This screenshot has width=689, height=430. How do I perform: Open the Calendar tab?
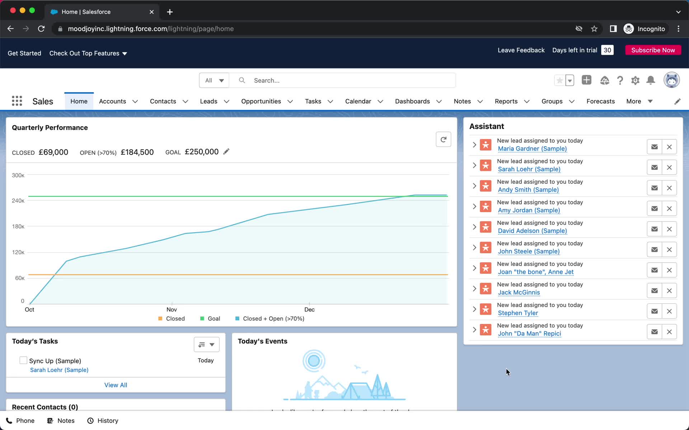pyautogui.click(x=358, y=101)
